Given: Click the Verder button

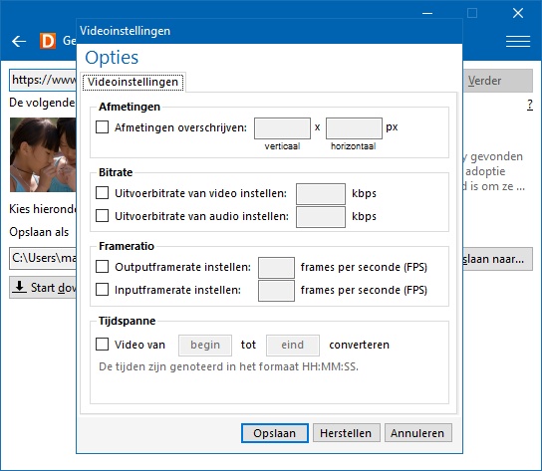Looking at the screenshot, I should coord(498,81).
